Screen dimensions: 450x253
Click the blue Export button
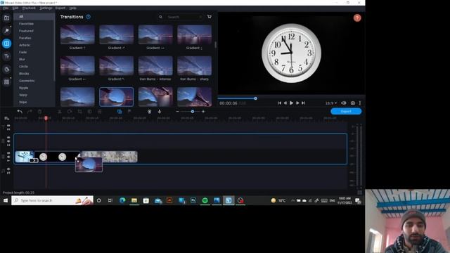(346, 111)
